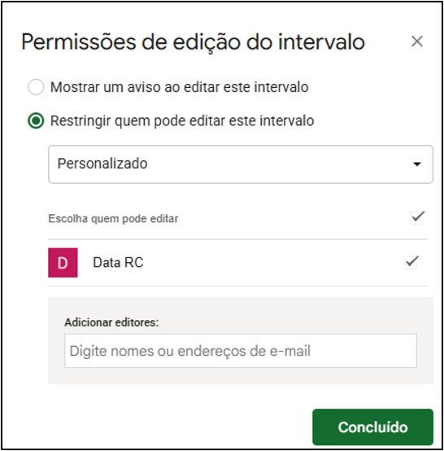The width and height of the screenshot is (444, 451).
Task: Open the Personalizado dropdown
Action: (241, 164)
